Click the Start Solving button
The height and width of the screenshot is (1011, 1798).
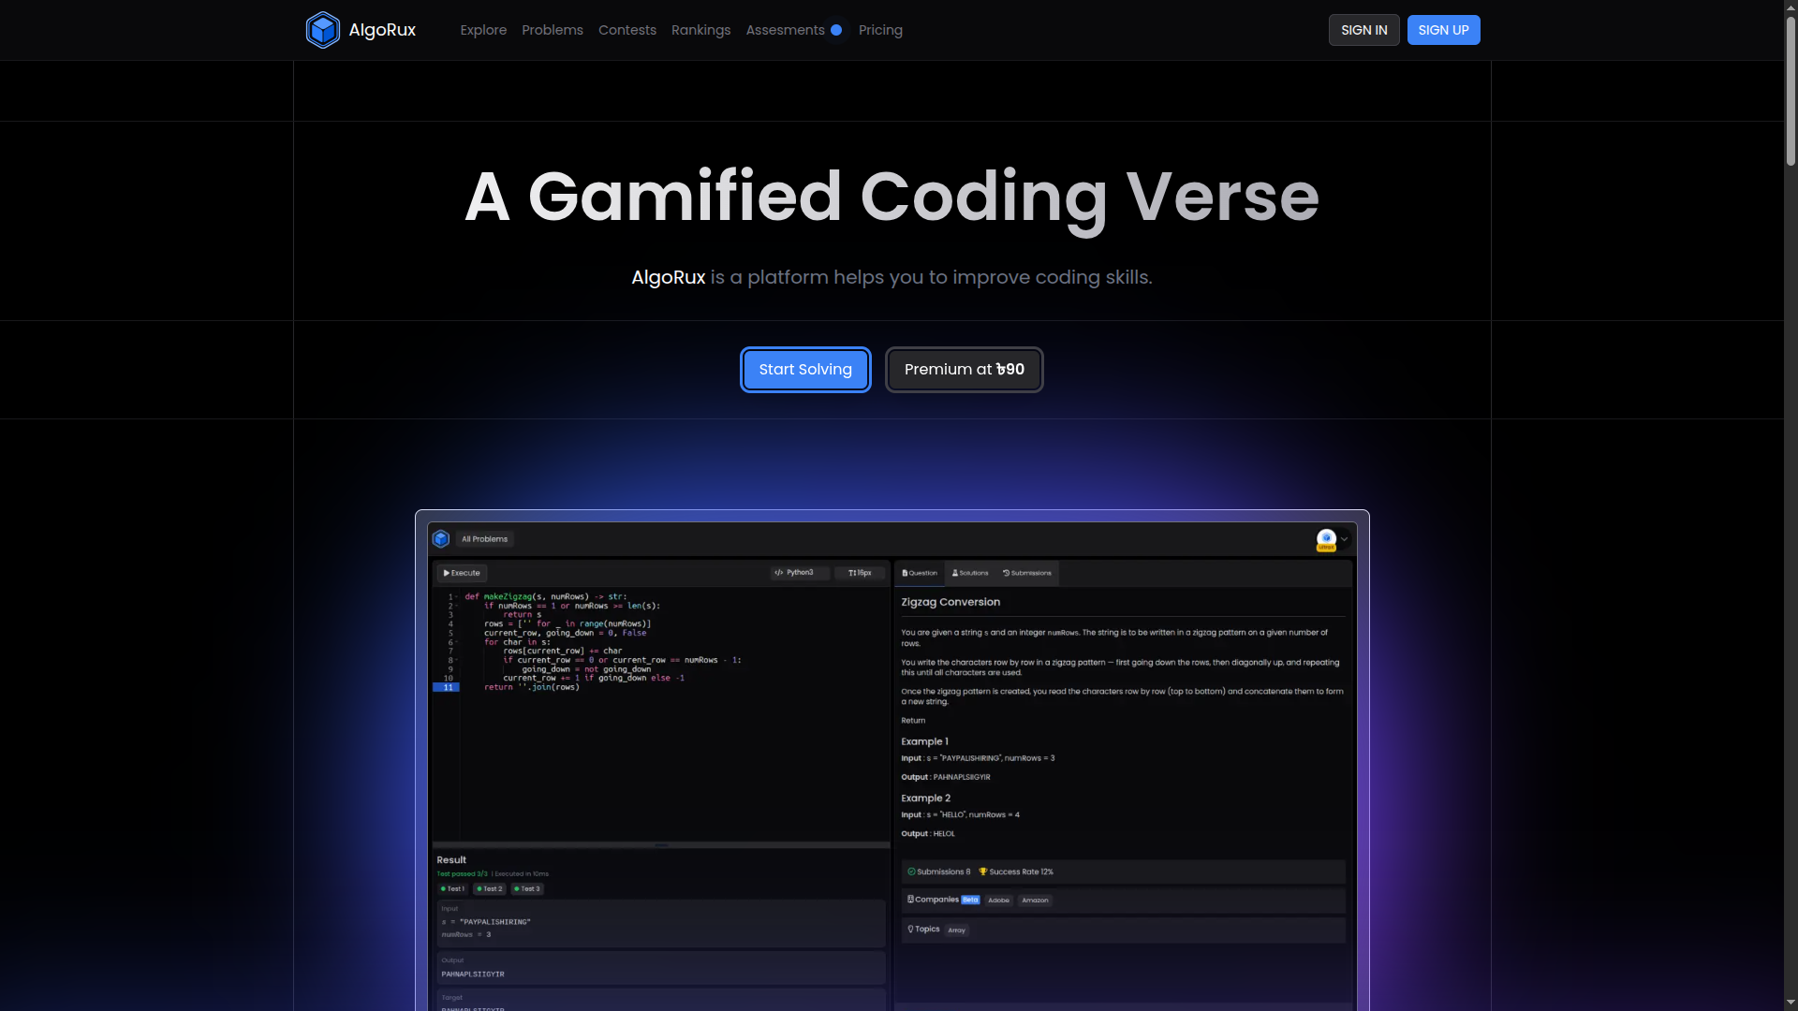click(805, 370)
